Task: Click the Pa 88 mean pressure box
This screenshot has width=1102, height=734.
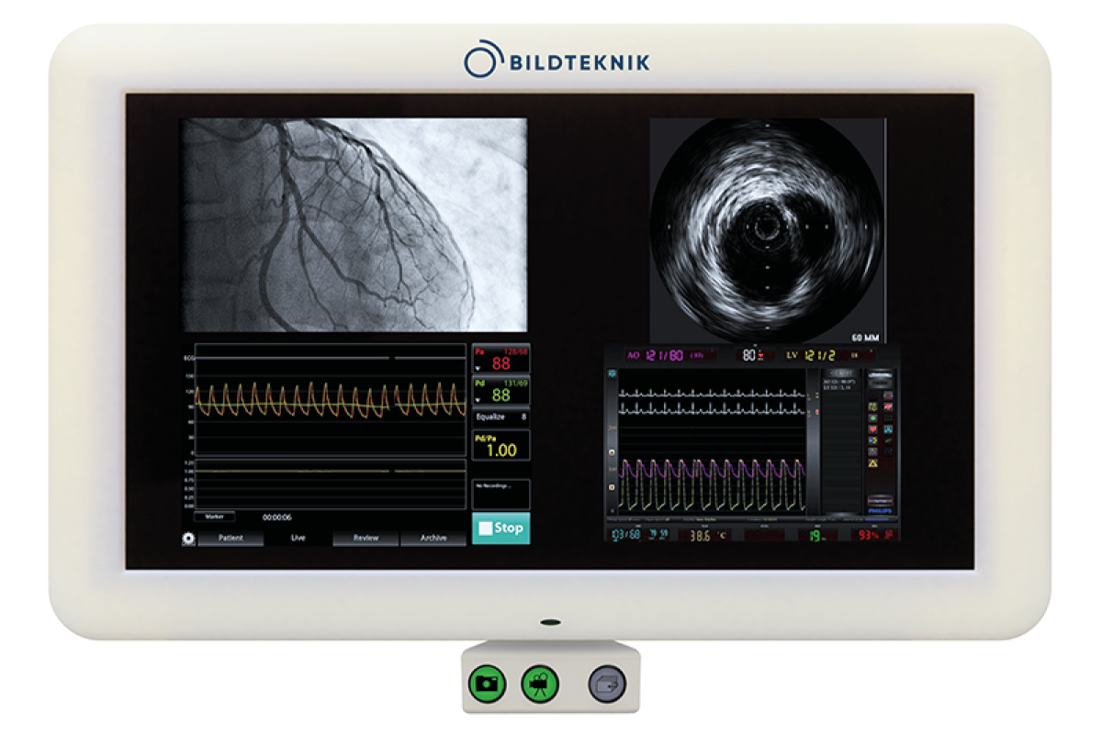Action: click(x=501, y=359)
